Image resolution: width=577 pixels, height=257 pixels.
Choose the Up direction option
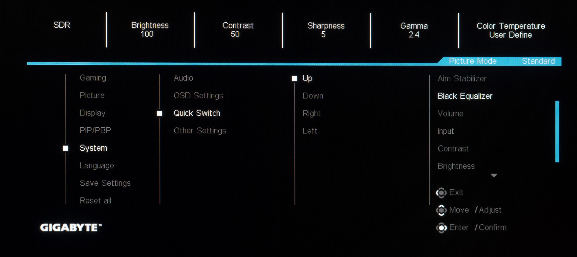(307, 78)
